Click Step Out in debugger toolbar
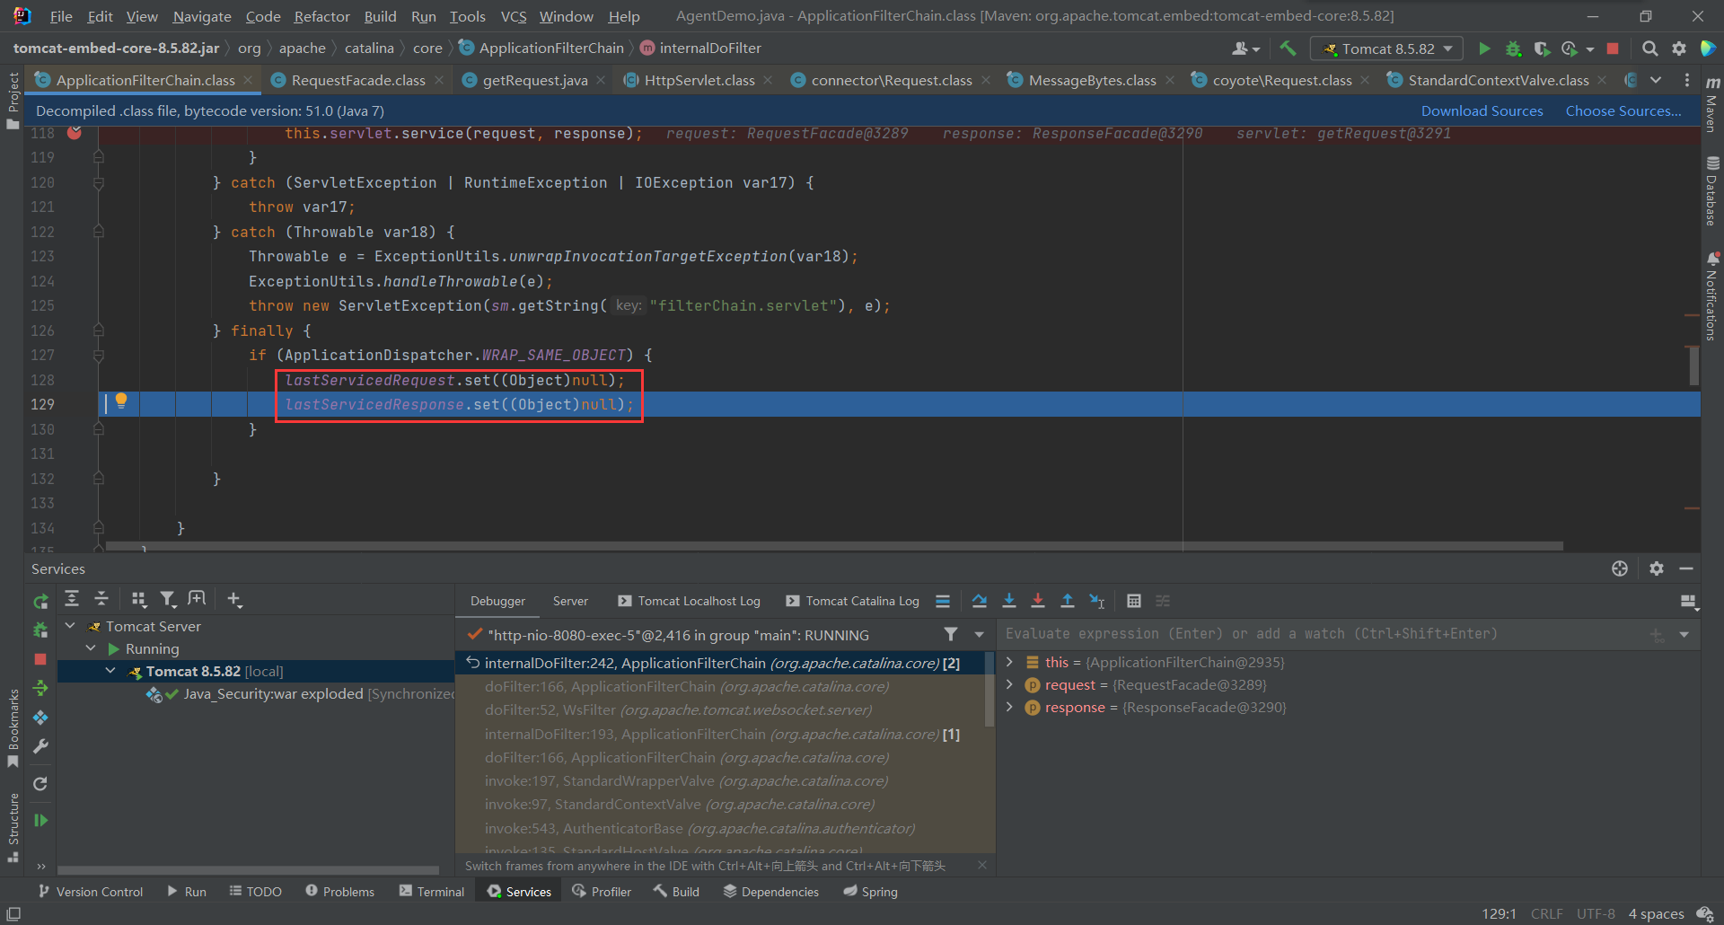Viewport: 1724px width, 925px height. pos(1068,601)
